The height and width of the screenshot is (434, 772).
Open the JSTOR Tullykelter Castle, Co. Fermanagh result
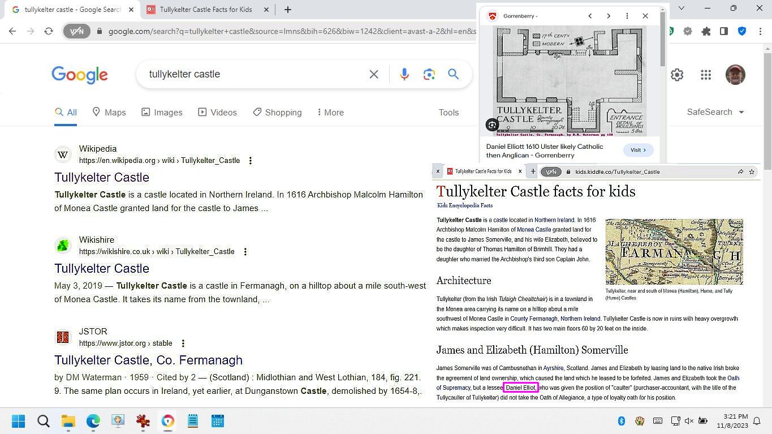coord(148,360)
